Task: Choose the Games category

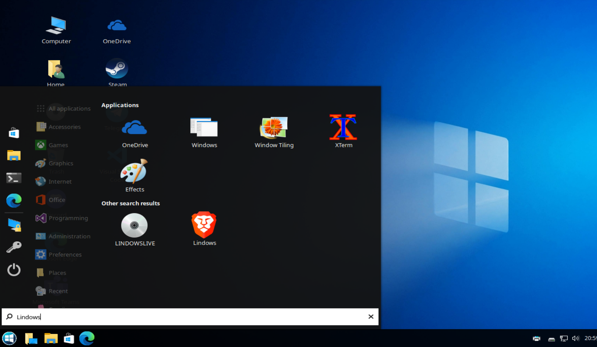Action: 52,145
